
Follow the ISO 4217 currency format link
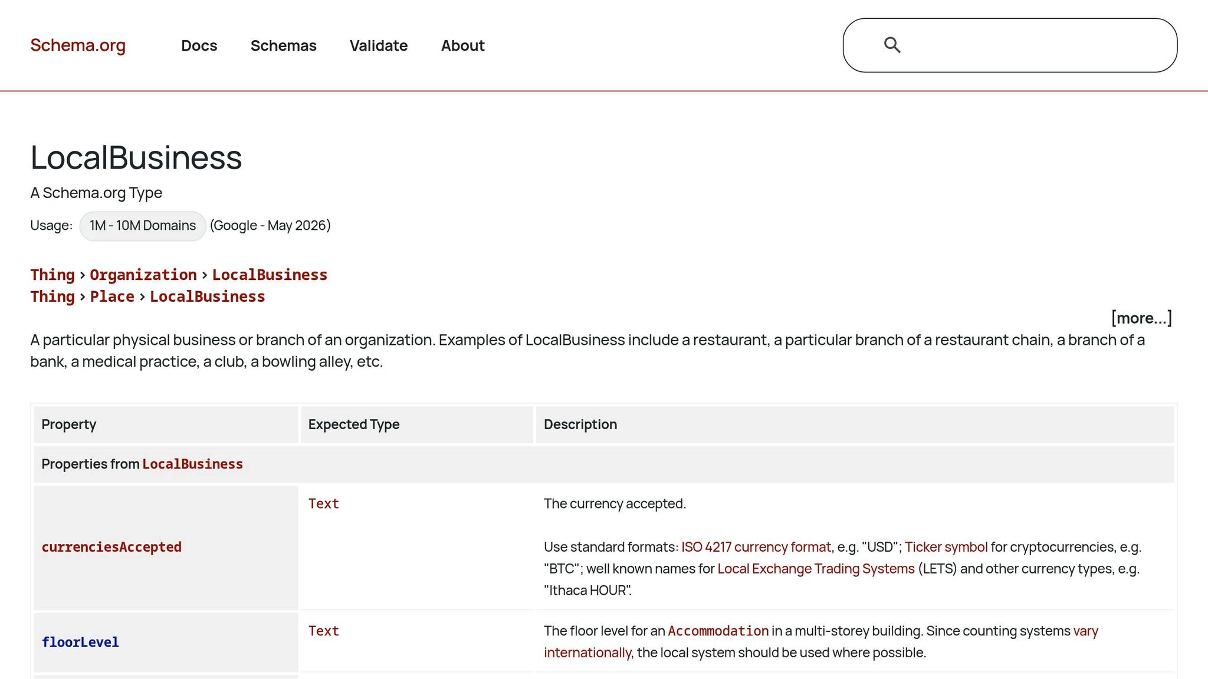pyautogui.click(x=756, y=547)
